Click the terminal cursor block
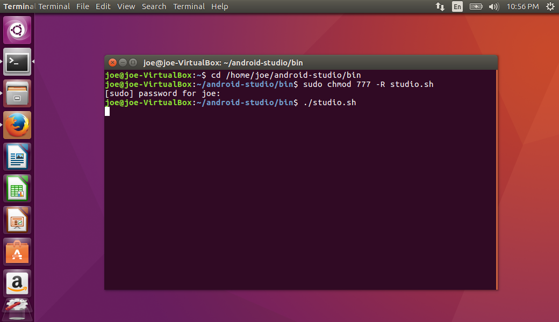This screenshot has width=559, height=322. point(107,112)
